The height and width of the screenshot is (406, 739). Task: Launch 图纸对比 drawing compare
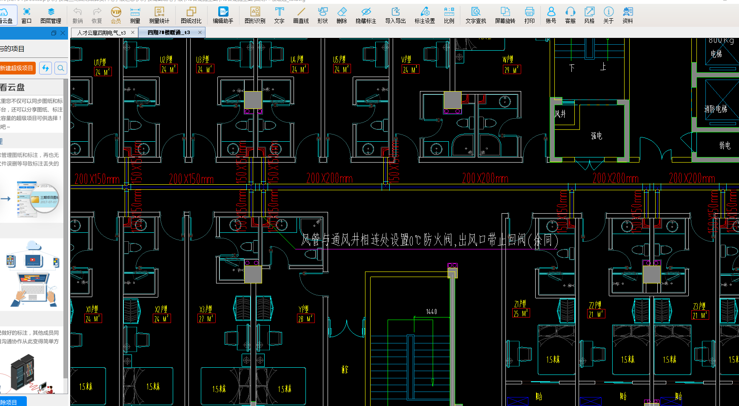(191, 15)
